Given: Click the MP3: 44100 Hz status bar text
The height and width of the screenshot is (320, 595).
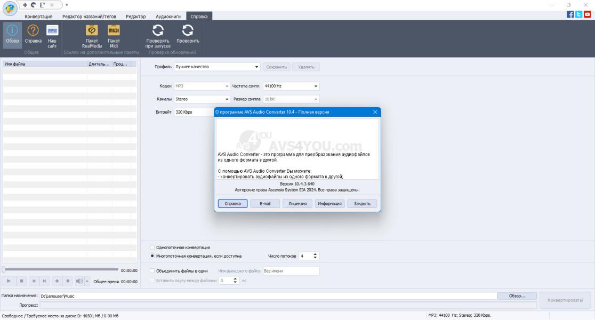Looking at the screenshot, I should point(460,315).
